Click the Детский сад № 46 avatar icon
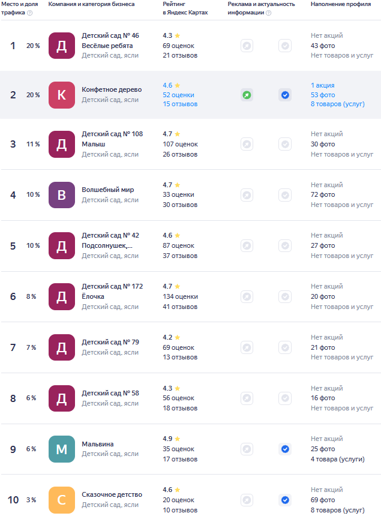 click(x=62, y=46)
